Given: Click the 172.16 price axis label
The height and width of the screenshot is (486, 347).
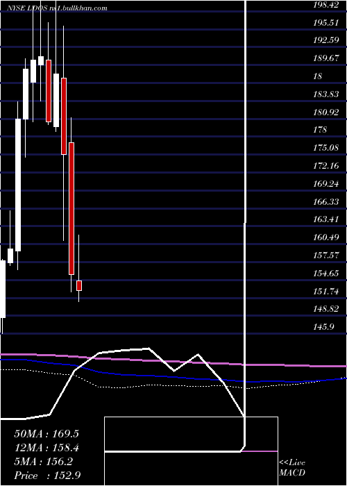Looking at the screenshot, I should [326, 165].
